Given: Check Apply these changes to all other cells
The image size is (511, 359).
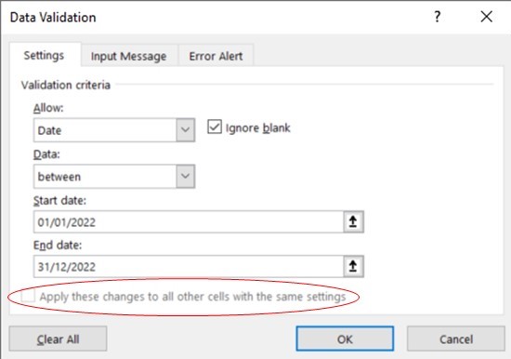Looking at the screenshot, I should [28, 297].
